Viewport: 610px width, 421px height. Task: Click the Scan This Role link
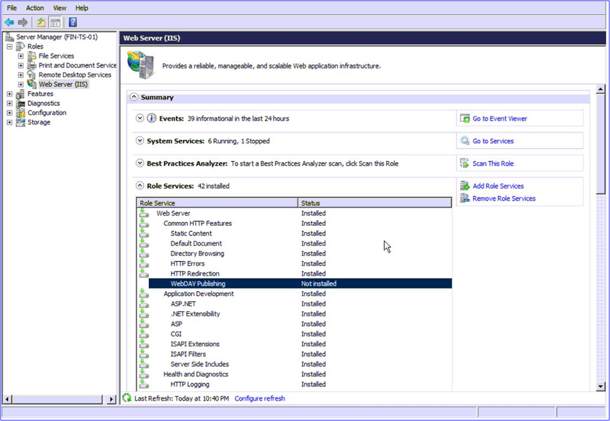point(494,163)
